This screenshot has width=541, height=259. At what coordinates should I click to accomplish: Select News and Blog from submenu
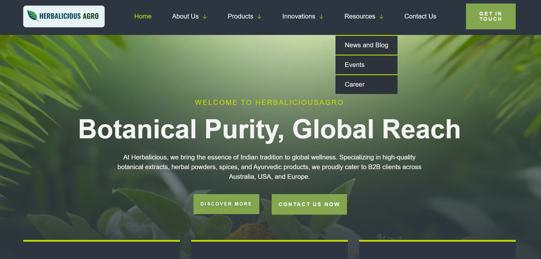[x=366, y=45]
